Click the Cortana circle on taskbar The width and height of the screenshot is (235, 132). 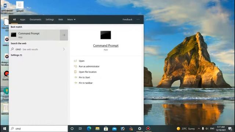72,129
